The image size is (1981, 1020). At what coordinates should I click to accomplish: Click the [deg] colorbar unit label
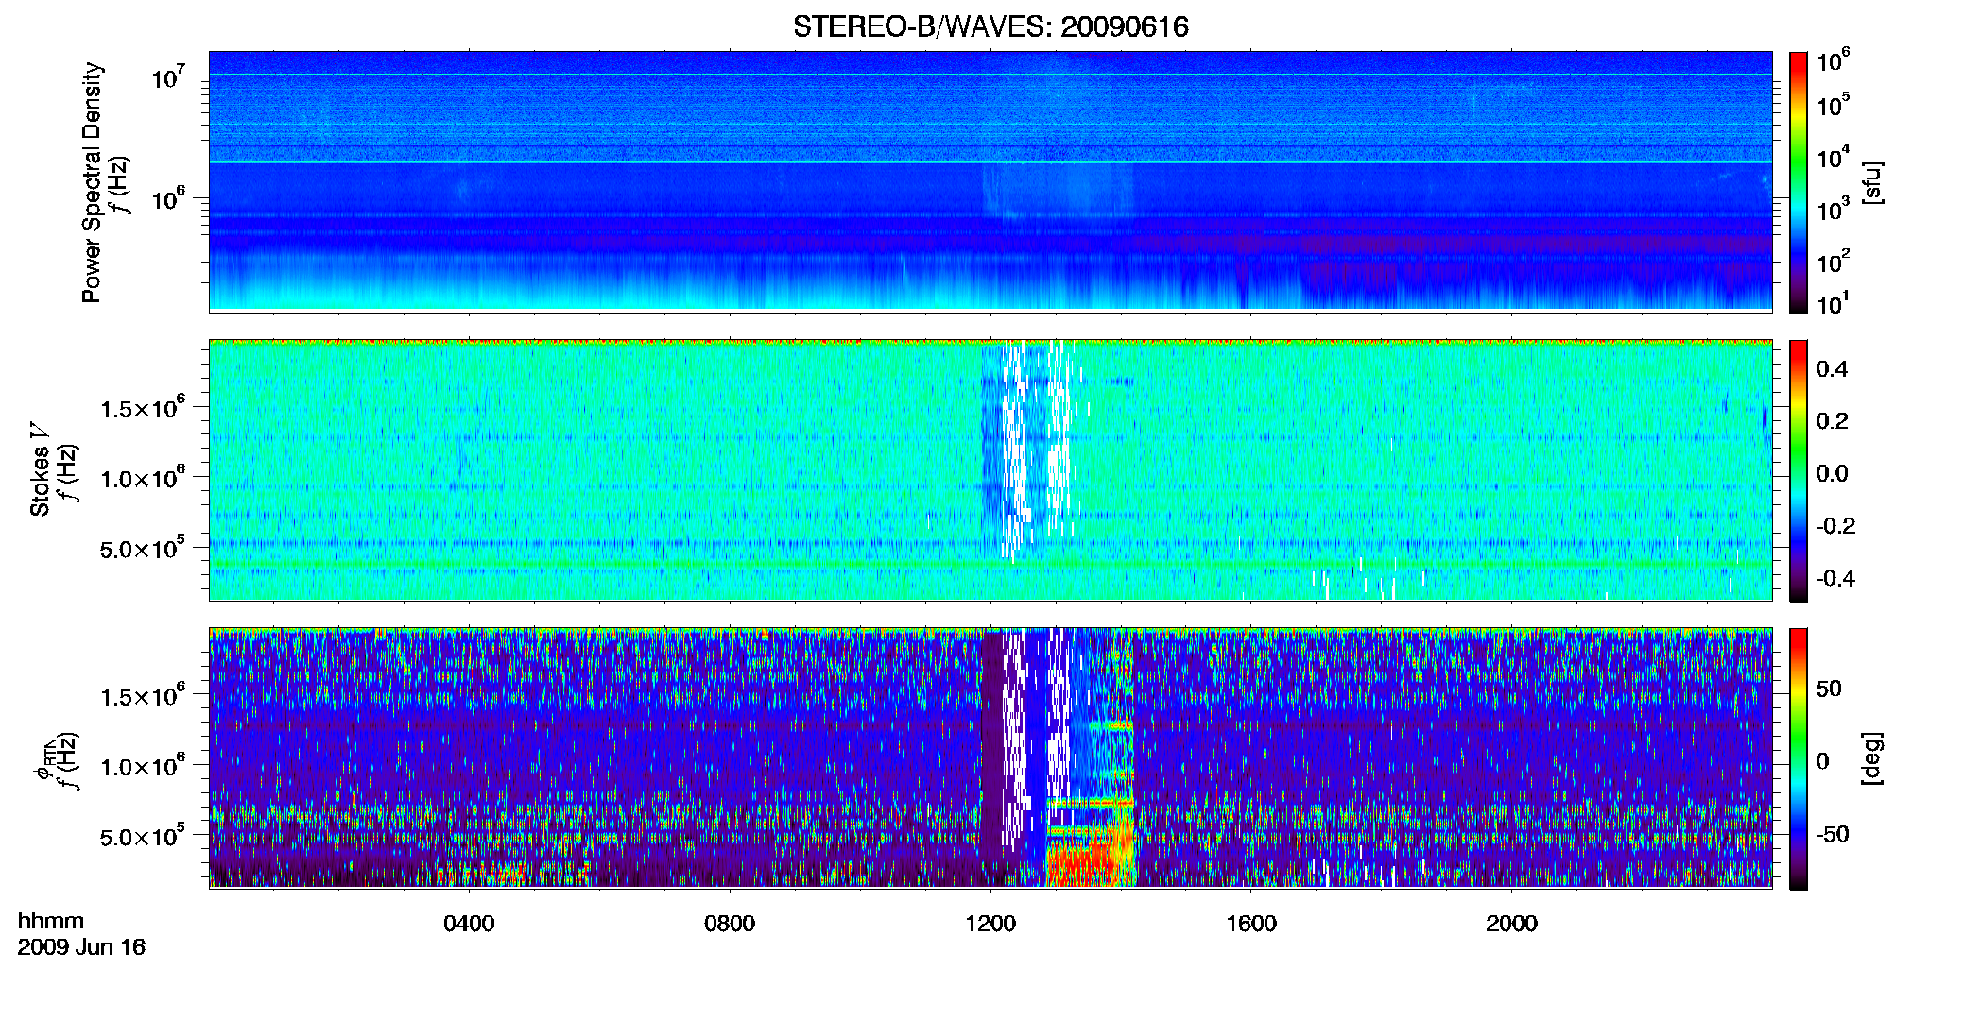coord(1872,758)
